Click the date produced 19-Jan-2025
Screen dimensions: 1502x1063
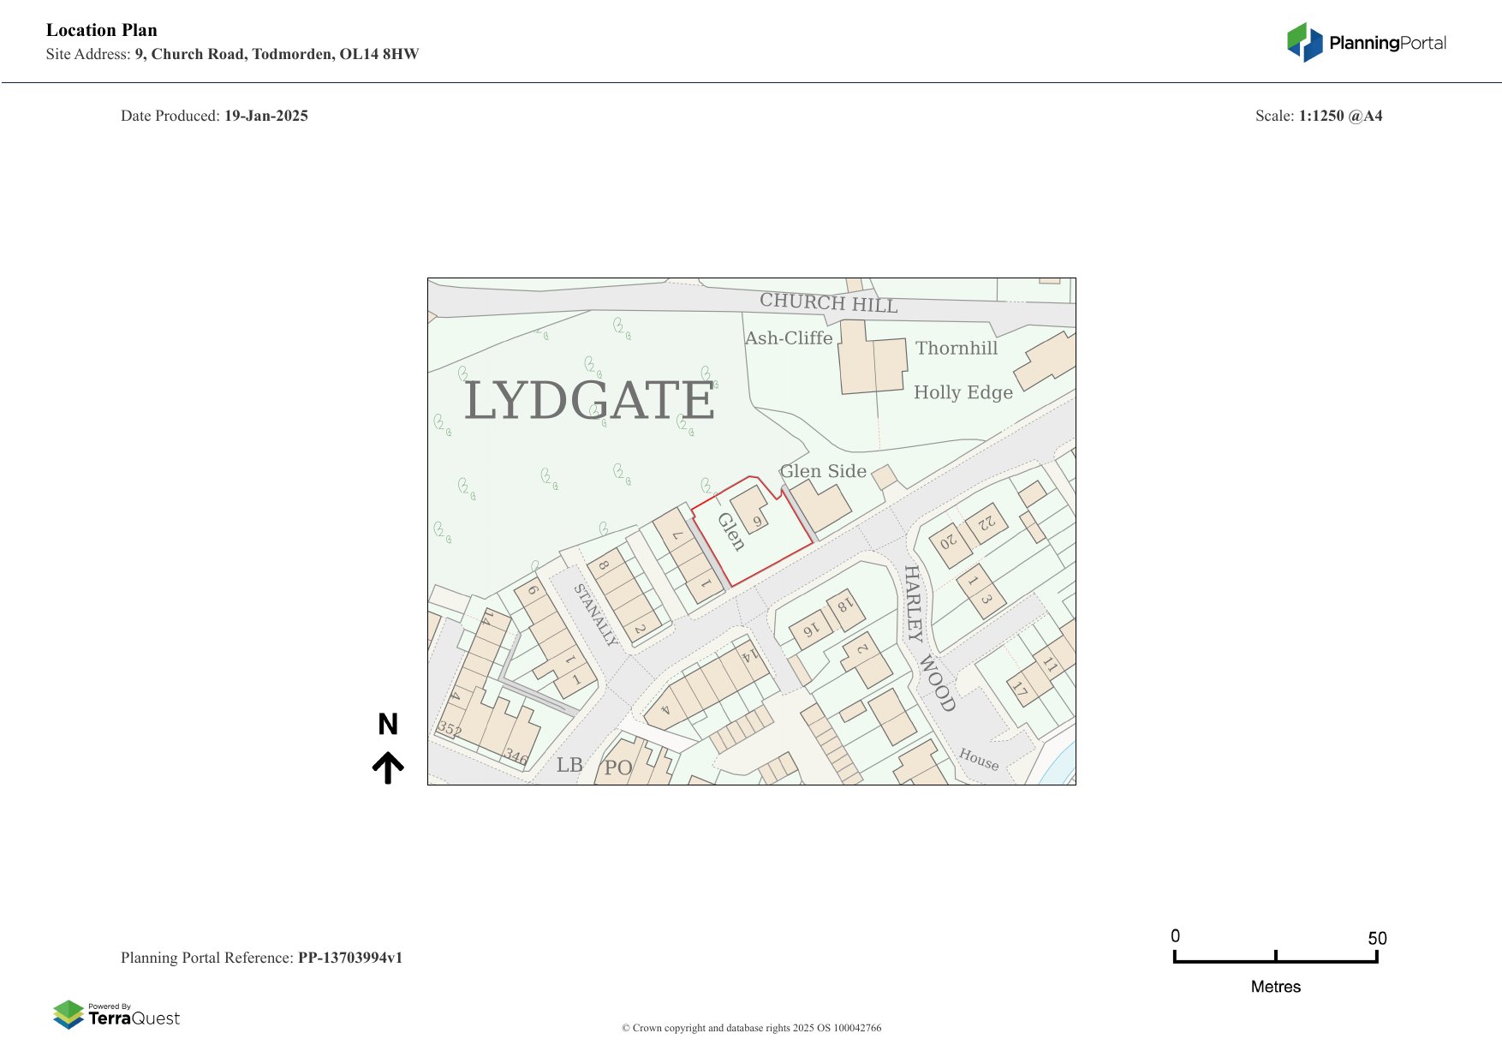(x=265, y=116)
